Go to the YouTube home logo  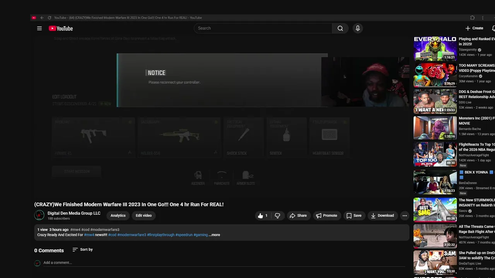[61, 28]
